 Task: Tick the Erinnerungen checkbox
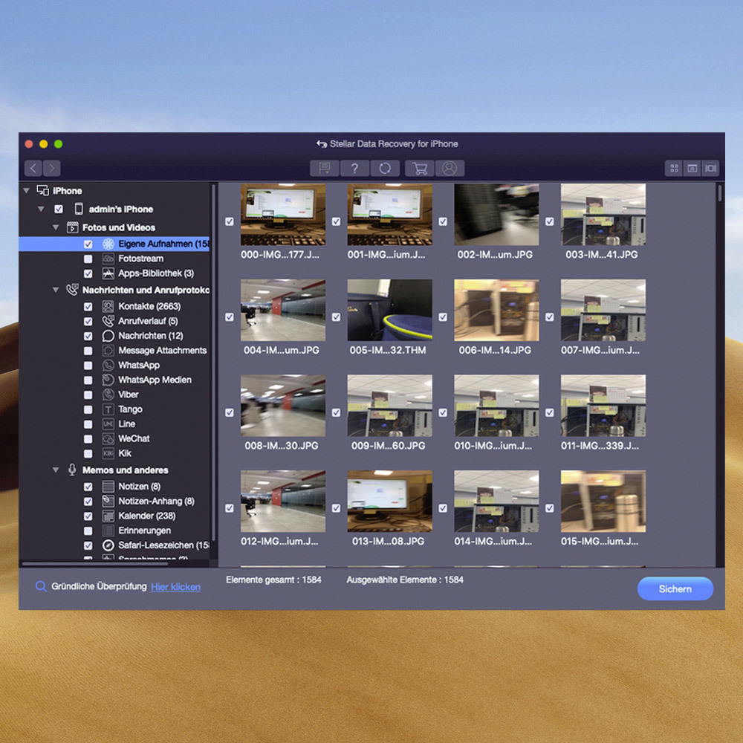[x=88, y=531]
